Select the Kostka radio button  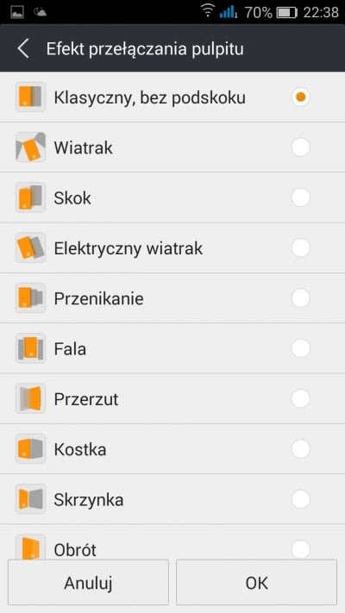[x=300, y=449]
